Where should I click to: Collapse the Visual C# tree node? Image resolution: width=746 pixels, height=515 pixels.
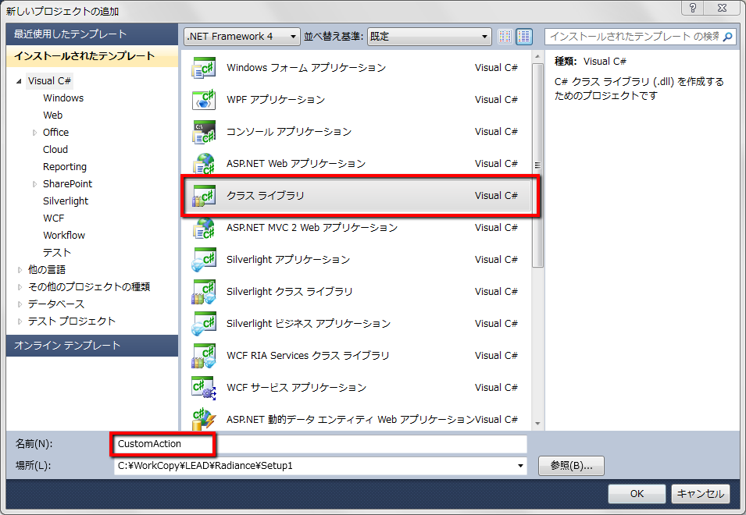[19, 81]
